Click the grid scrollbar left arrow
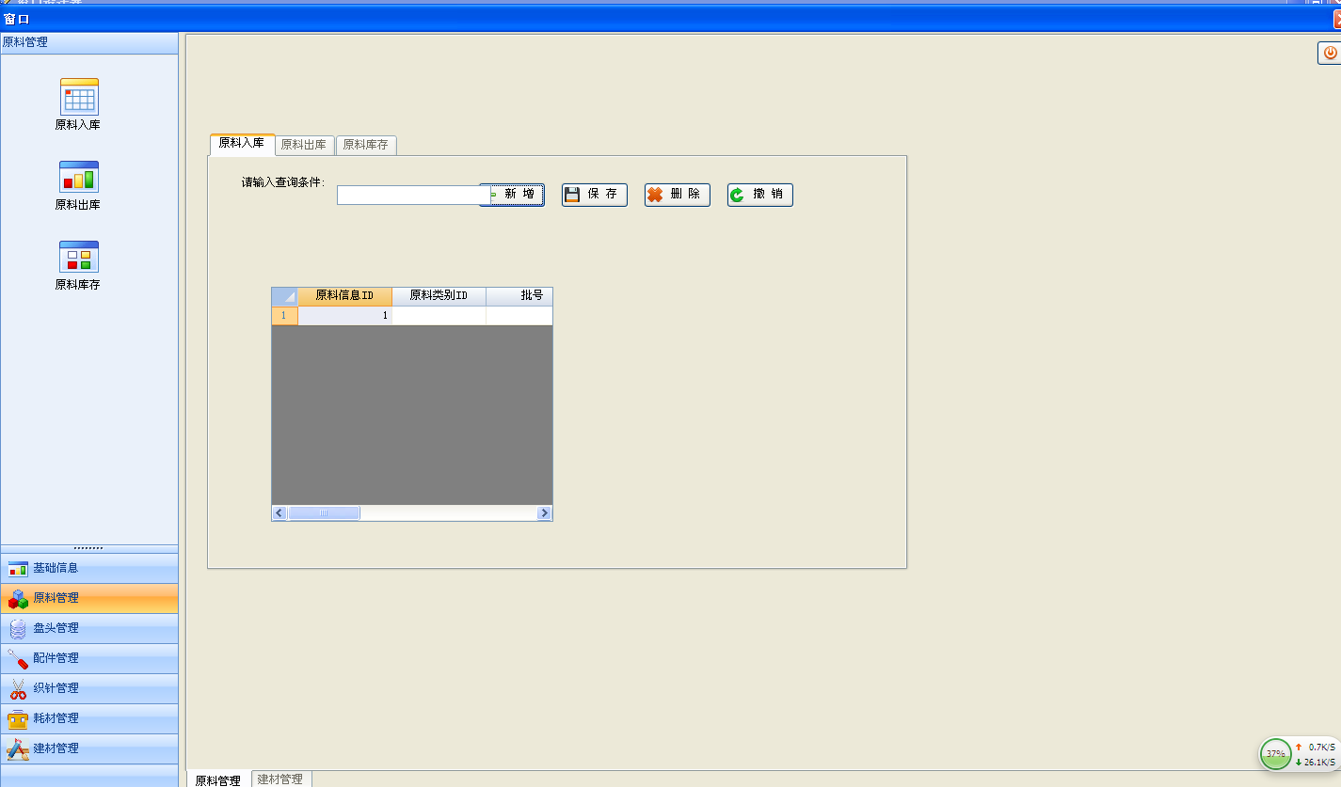Image resolution: width=1341 pixels, height=787 pixels. click(279, 513)
